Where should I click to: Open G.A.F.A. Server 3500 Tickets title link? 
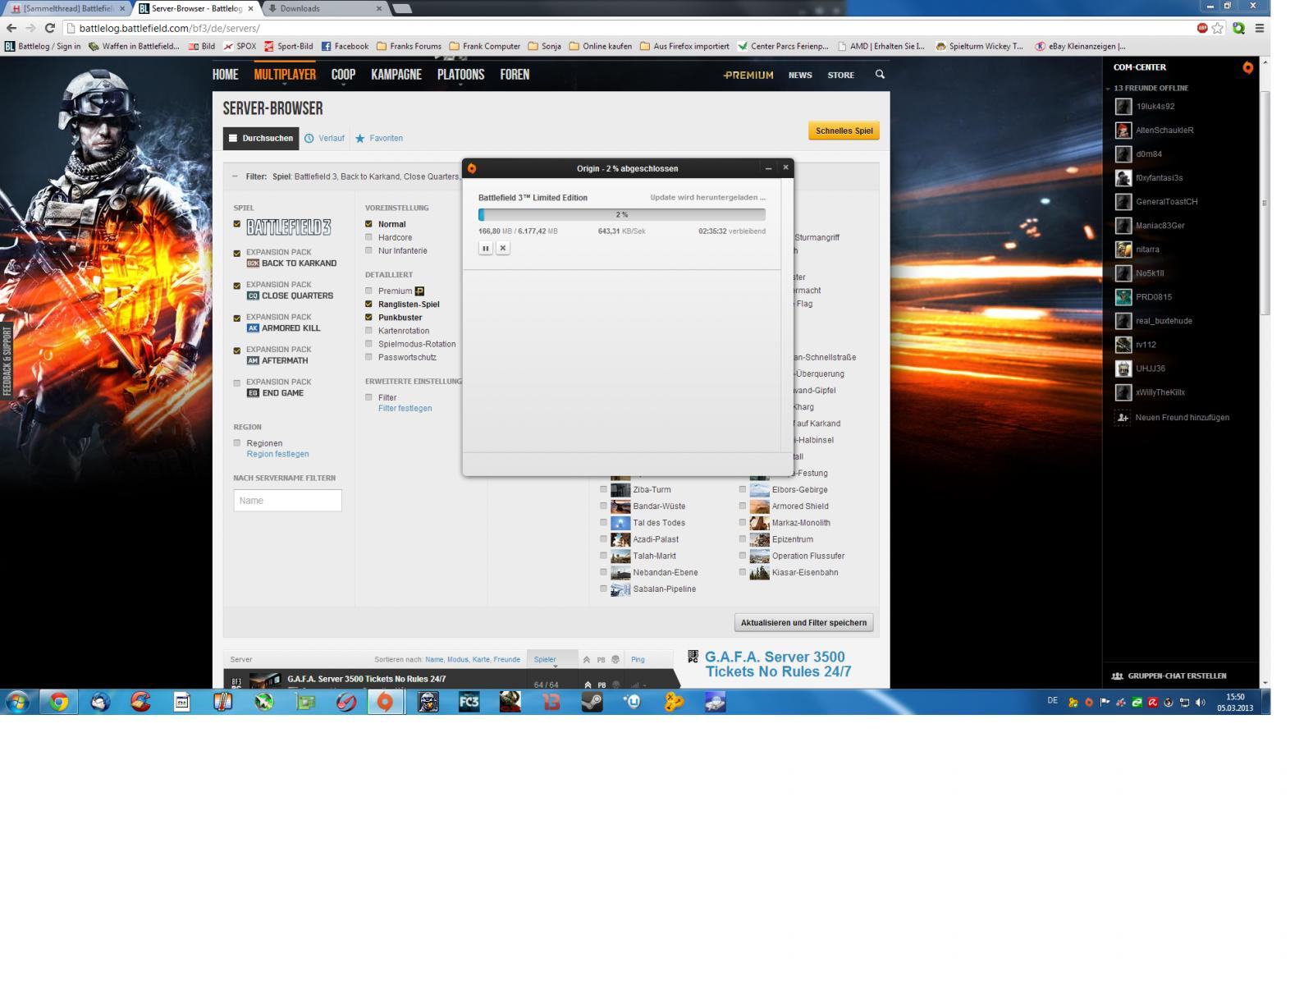[x=777, y=664]
